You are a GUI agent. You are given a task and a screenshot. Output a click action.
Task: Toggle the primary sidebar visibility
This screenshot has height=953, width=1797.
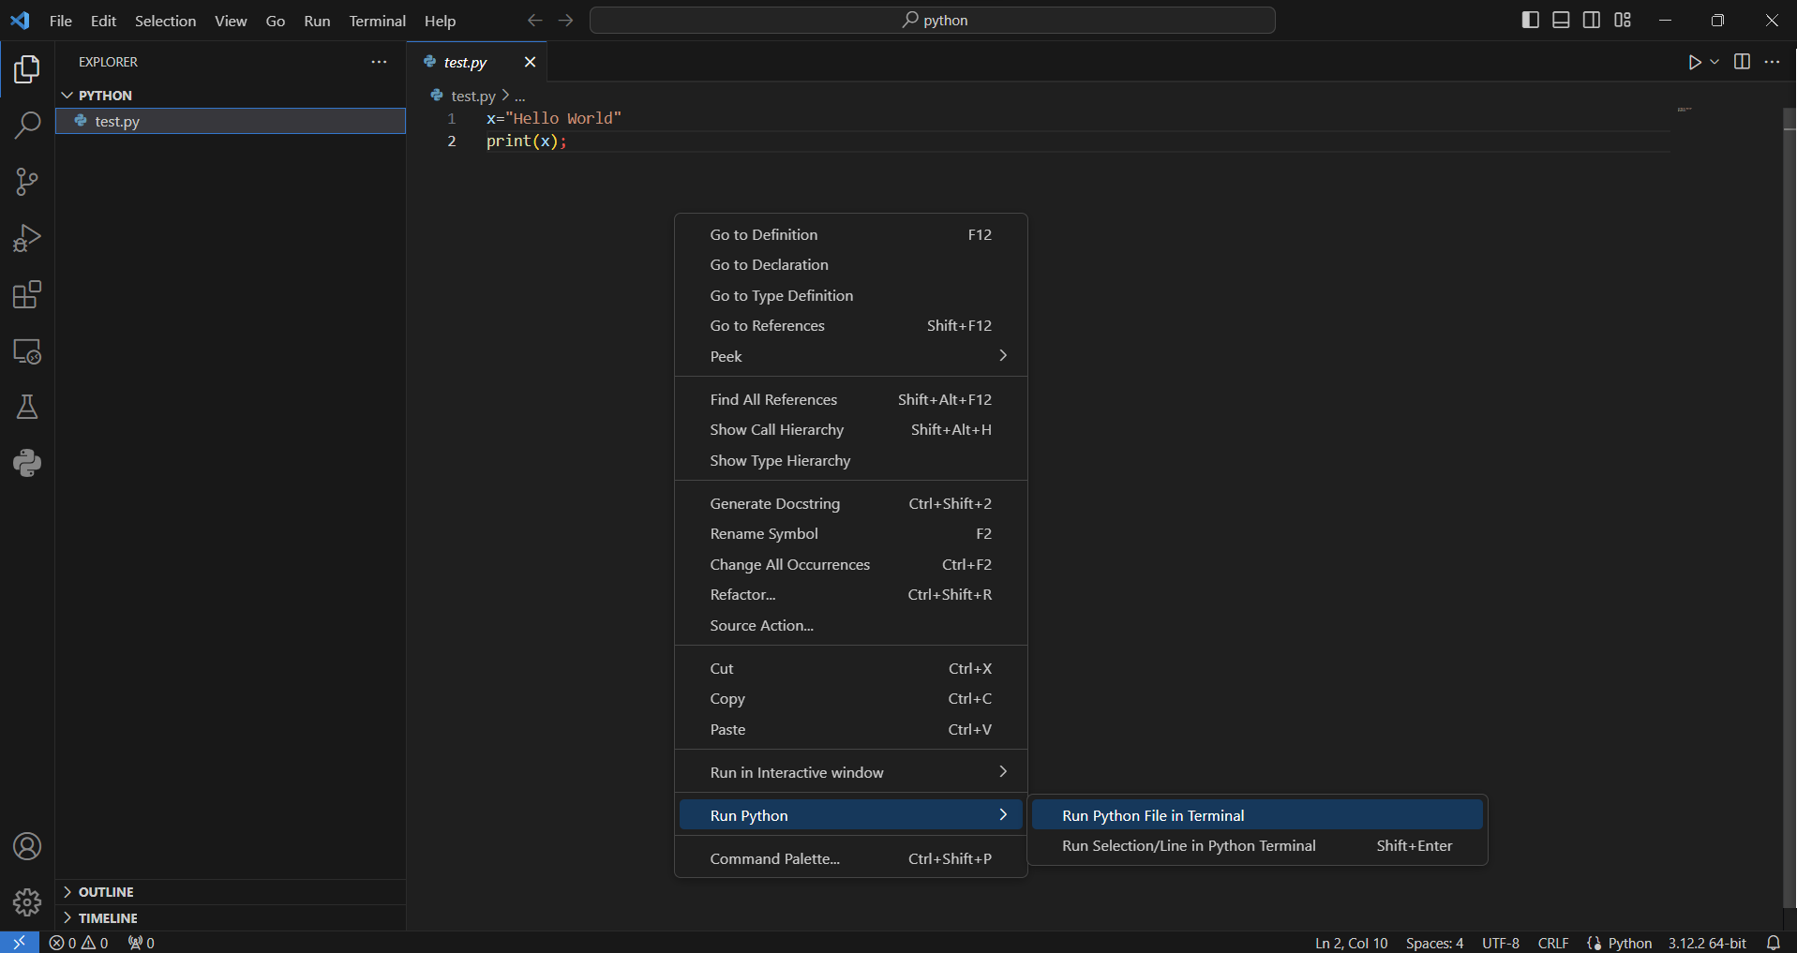[x=1530, y=19]
